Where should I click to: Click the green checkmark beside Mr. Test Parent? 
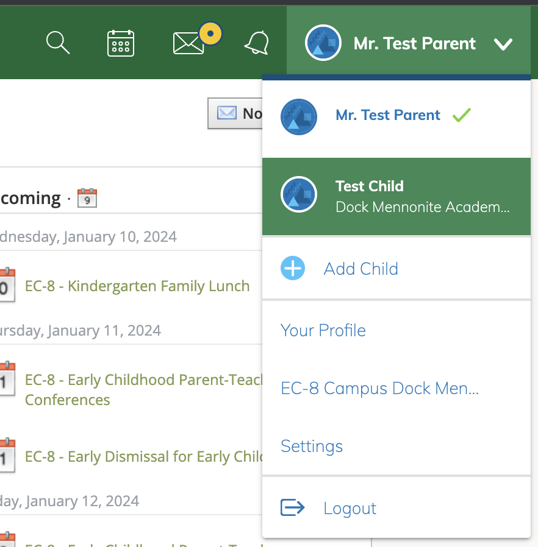pyautogui.click(x=462, y=115)
